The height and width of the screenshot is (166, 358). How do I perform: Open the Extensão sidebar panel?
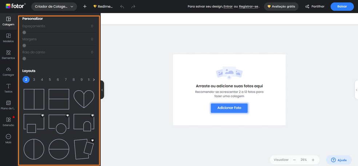pyautogui.click(x=8, y=122)
